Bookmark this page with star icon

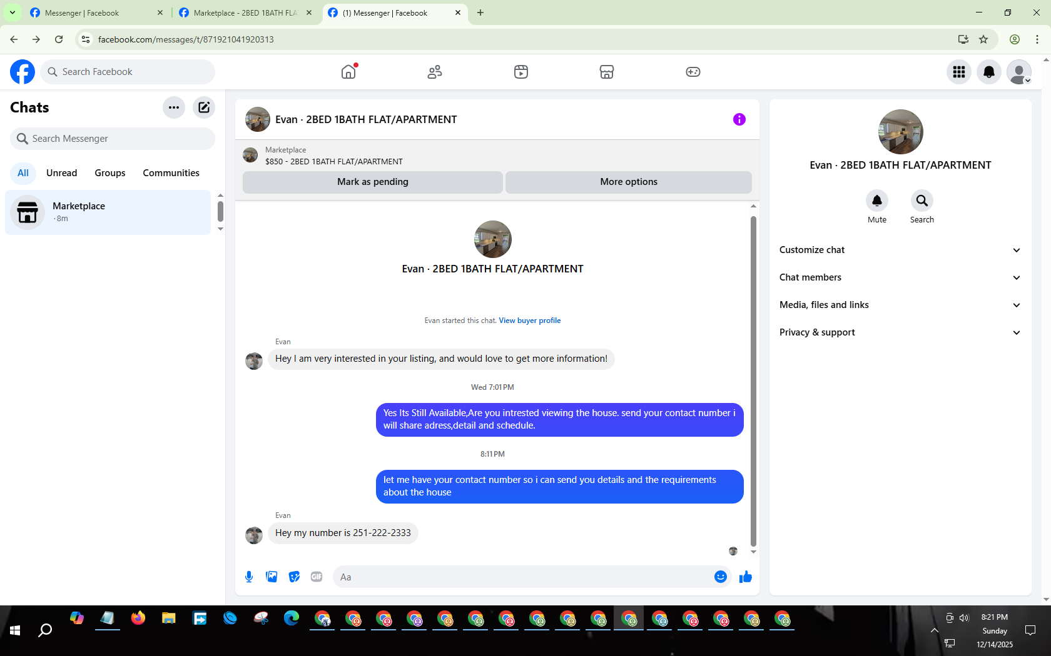(983, 39)
